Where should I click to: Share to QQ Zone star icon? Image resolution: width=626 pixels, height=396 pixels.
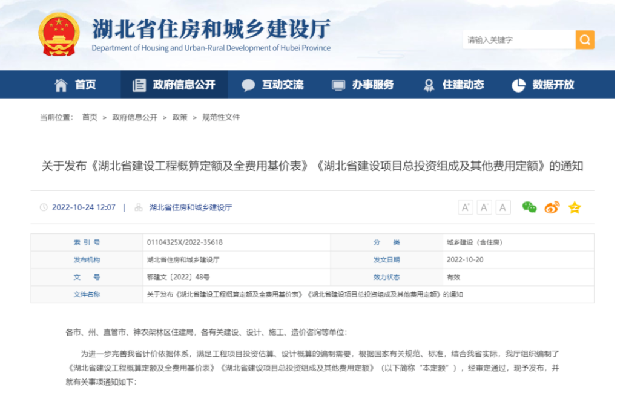click(x=574, y=207)
